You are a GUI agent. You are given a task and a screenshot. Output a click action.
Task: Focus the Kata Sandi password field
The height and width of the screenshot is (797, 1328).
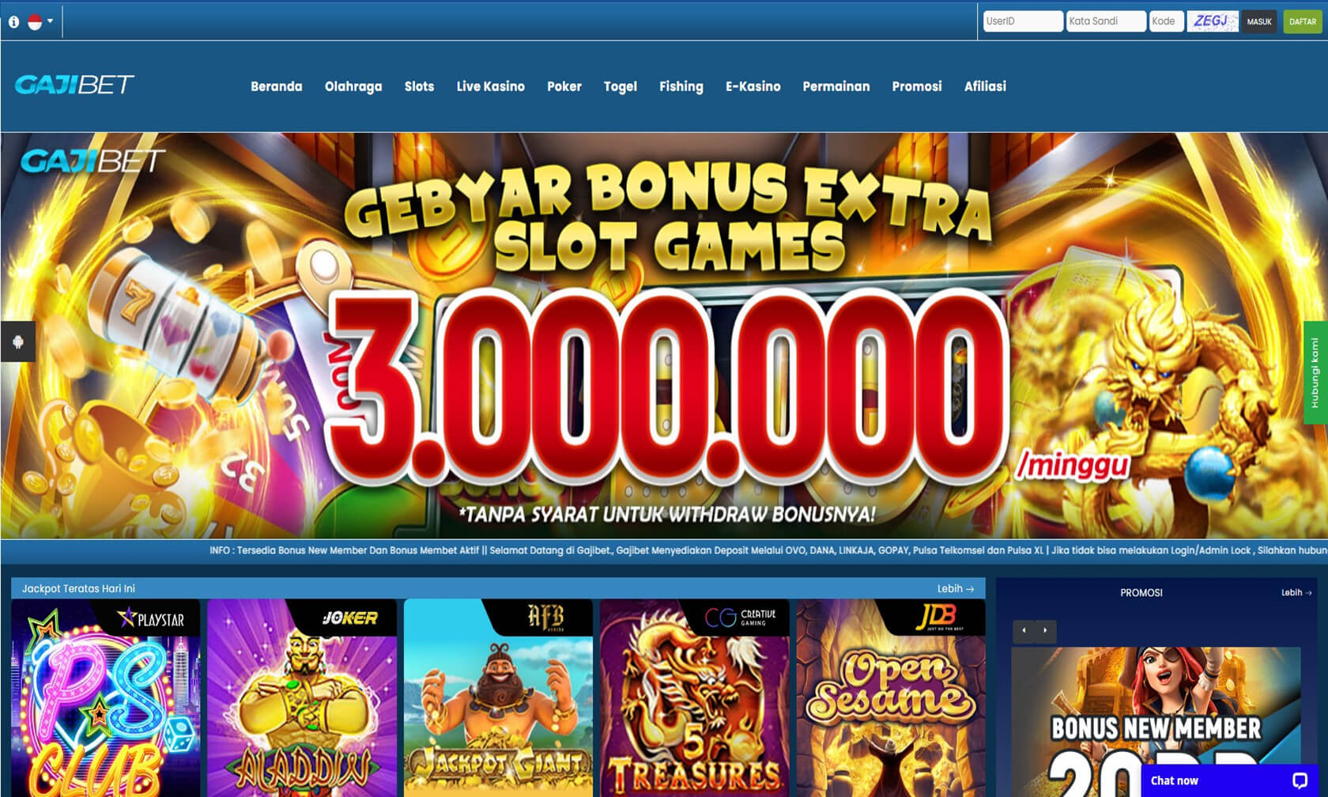pos(1105,21)
